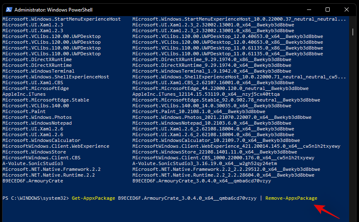The image size is (359, 222).
Task: Click the Microsoft.WindowsCalculator entry
Action: click(41, 140)
